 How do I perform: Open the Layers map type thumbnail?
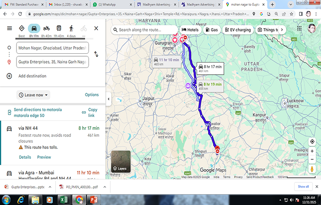(121, 162)
